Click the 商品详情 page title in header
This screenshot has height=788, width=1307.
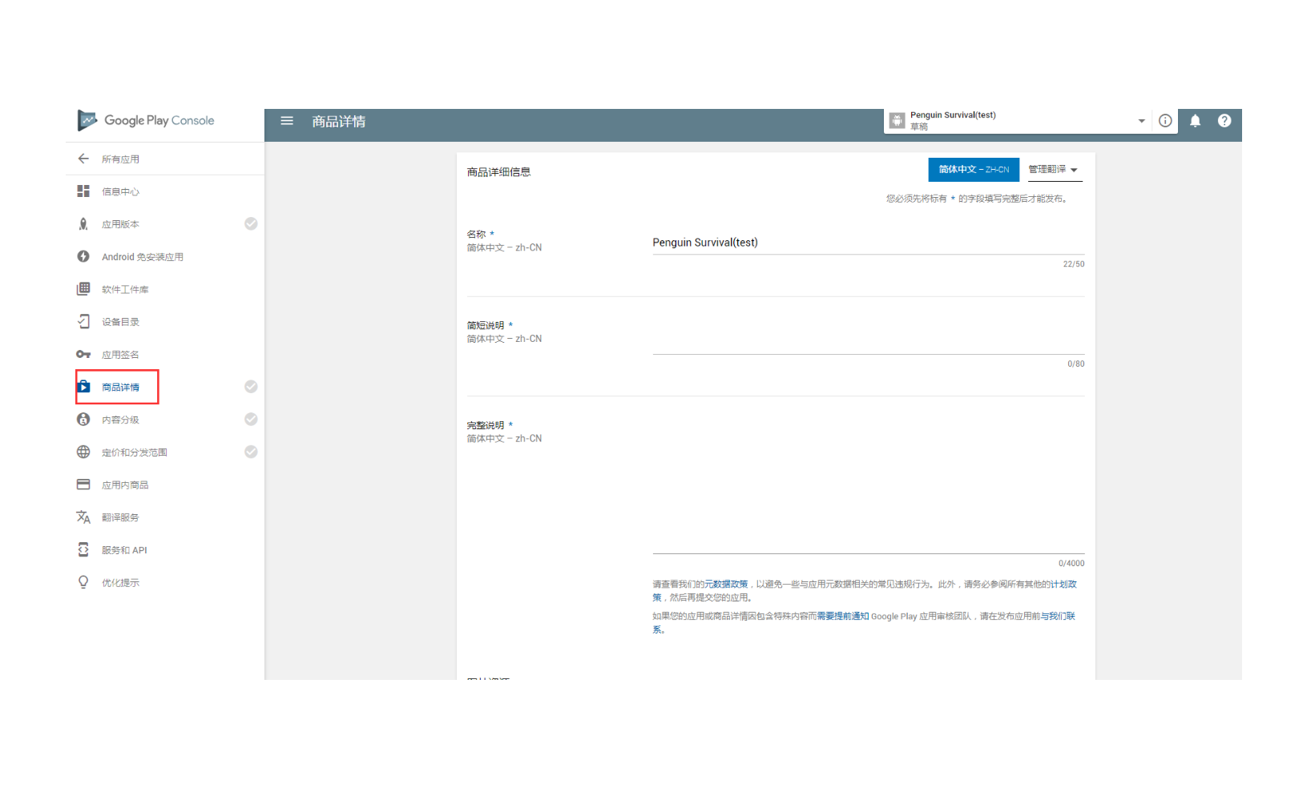pos(339,122)
